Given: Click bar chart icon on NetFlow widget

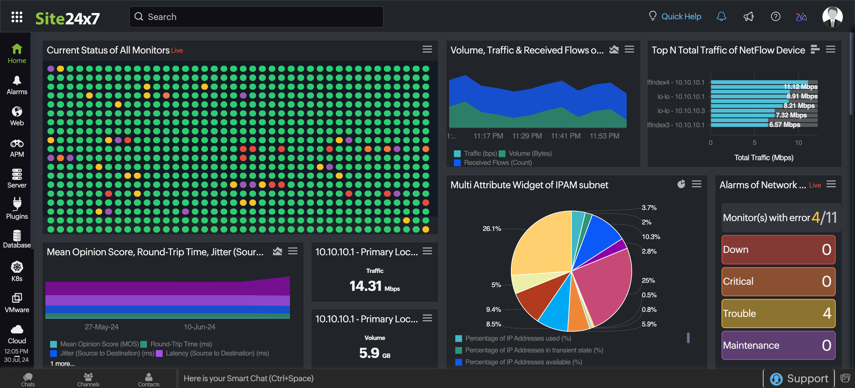Looking at the screenshot, I should click(x=815, y=49).
